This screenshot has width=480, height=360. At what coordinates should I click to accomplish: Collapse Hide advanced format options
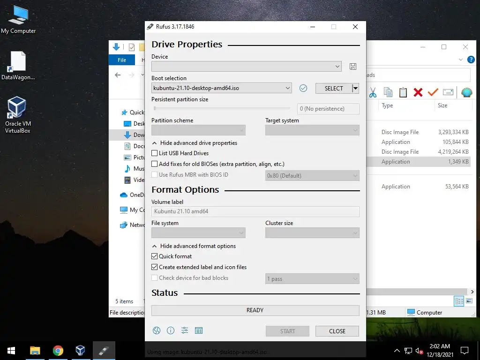[x=194, y=246]
